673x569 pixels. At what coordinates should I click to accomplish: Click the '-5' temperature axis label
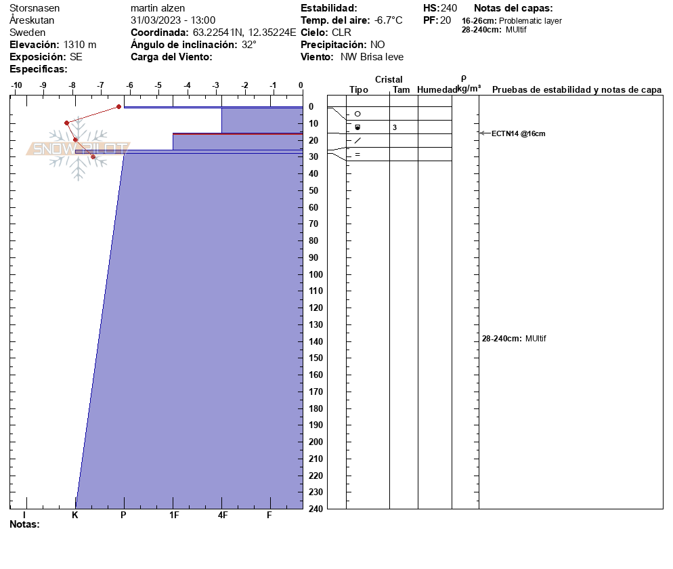click(158, 85)
